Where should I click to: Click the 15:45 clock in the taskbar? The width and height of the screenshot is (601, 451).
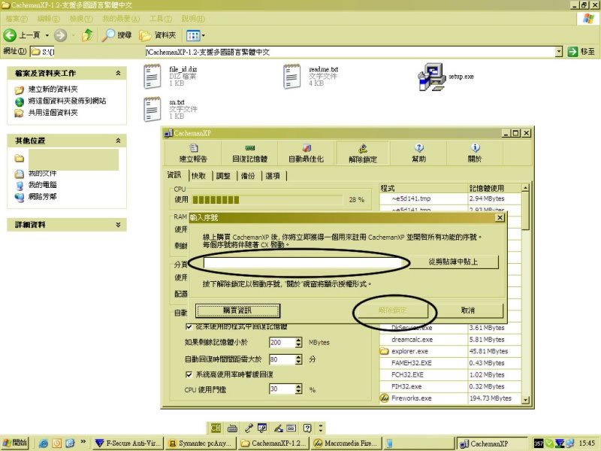587,443
